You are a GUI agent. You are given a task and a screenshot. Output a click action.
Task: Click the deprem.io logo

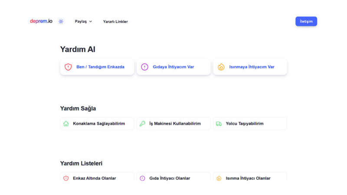click(41, 21)
